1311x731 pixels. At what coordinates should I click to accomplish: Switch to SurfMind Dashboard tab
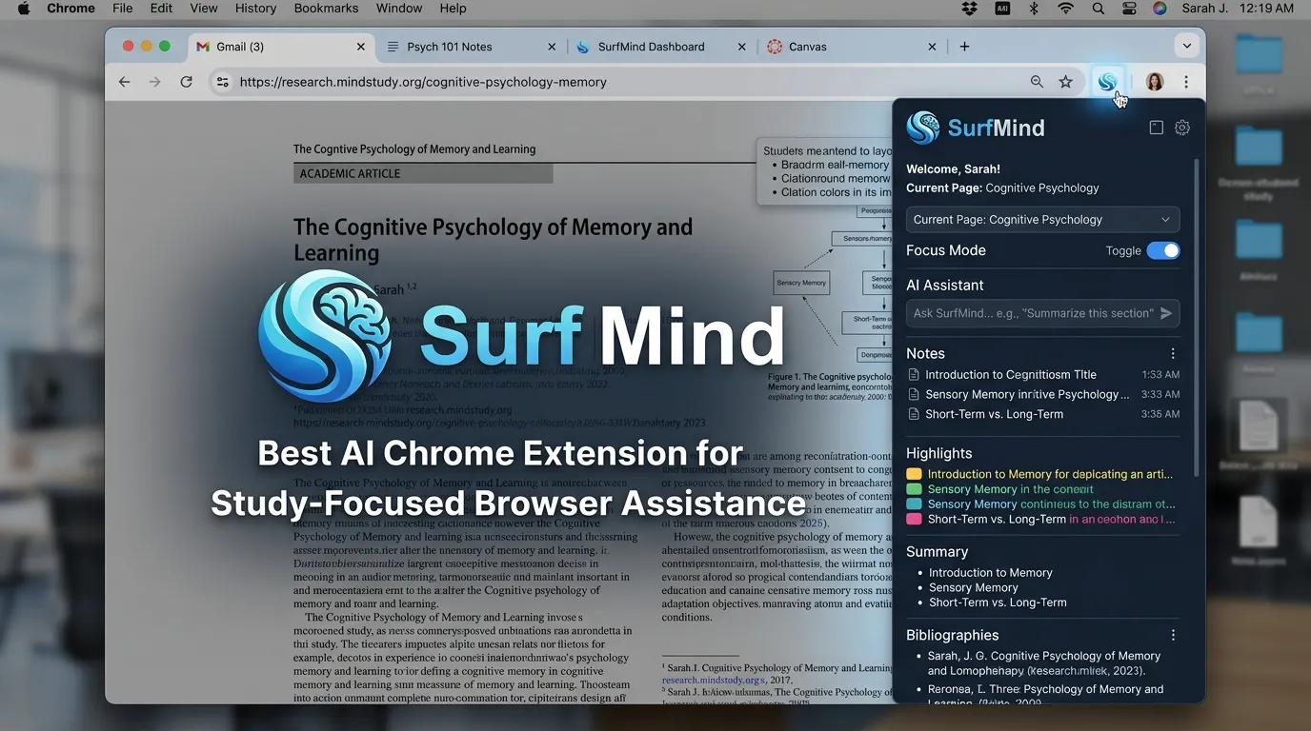point(661,47)
